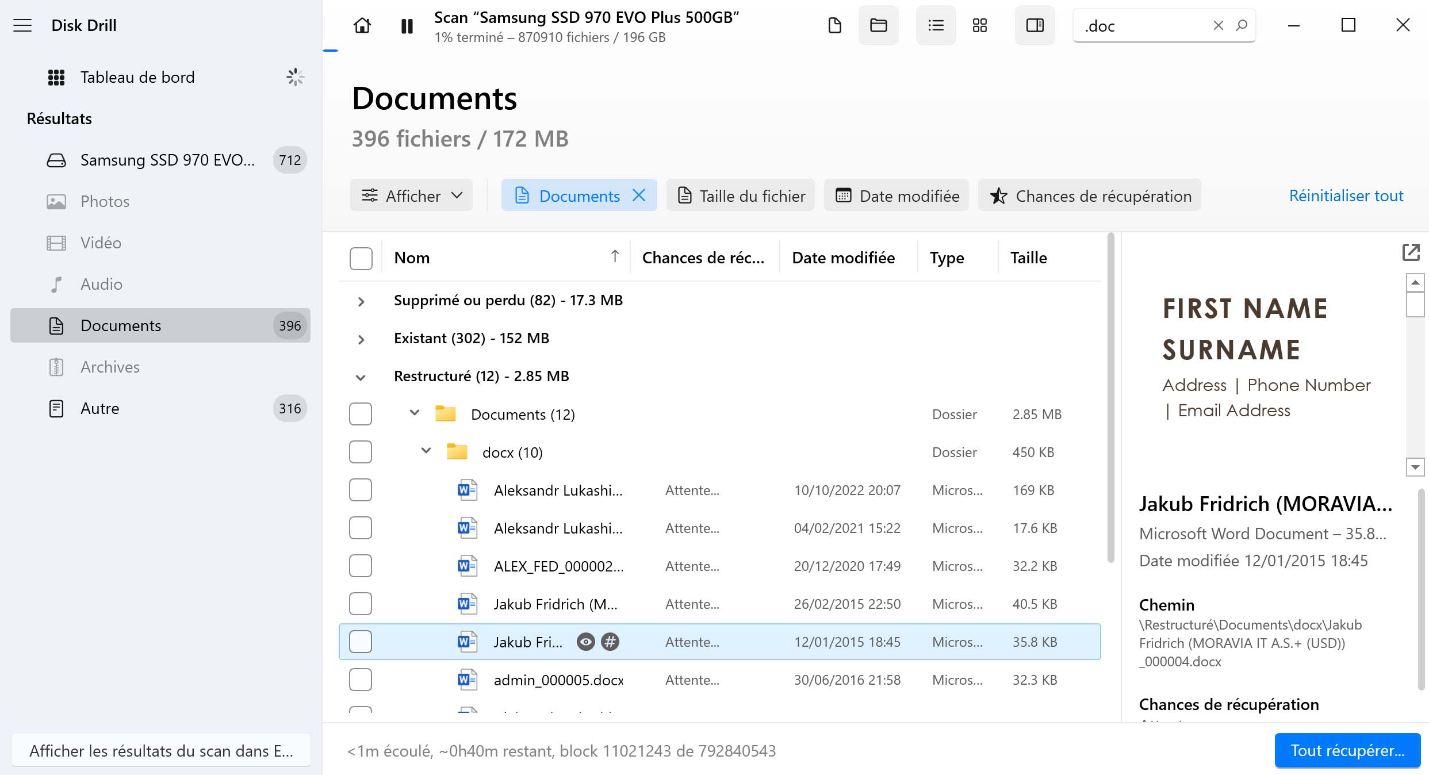1429x775 pixels.
Task: Open Date modifiée filter
Action: tap(897, 195)
